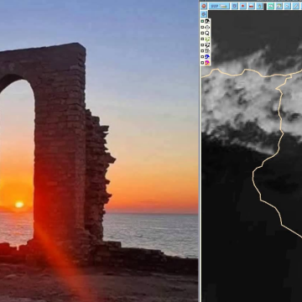Screen dimensions: 302x302
Task: Select the white cloud layer icon
Action: (x=207, y=33)
